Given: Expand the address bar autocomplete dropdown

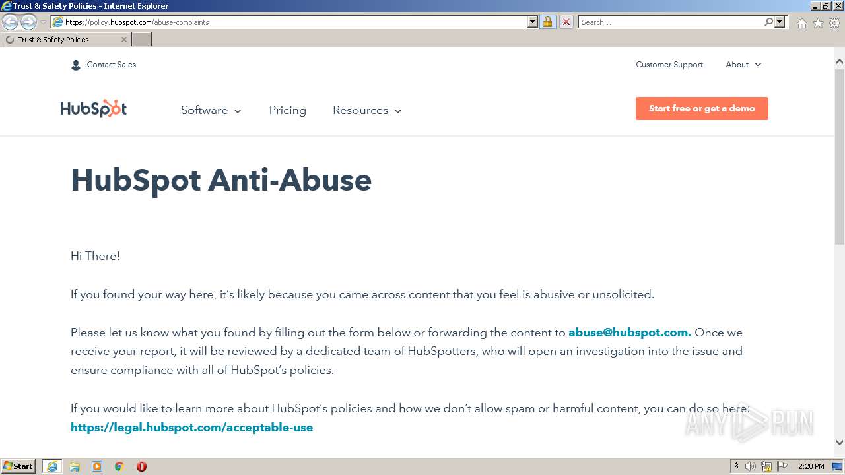Looking at the screenshot, I should coord(533,22).
